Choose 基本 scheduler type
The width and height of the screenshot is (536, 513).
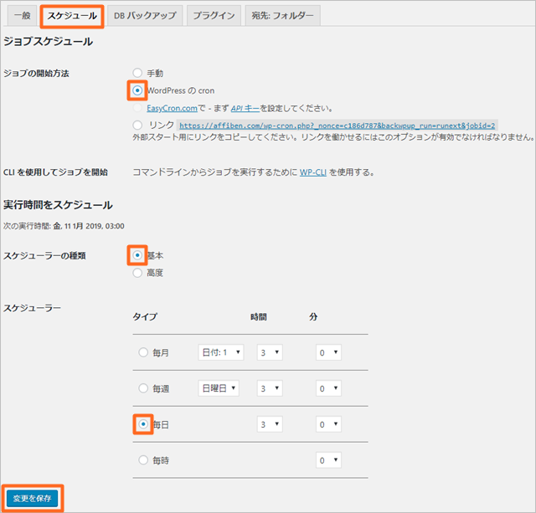tap(138, 255)
